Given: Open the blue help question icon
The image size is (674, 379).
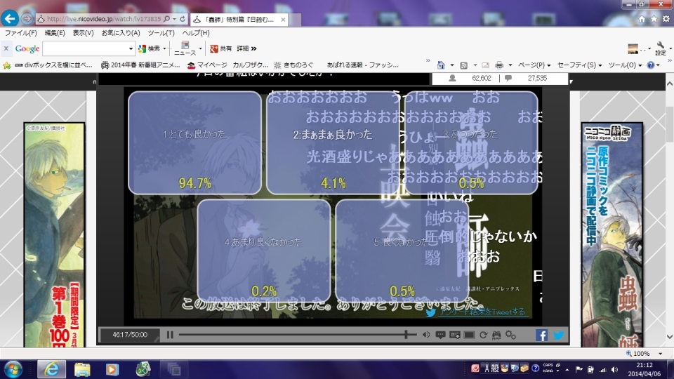Looking at the screenshot, I should click(x=651, y=65).
